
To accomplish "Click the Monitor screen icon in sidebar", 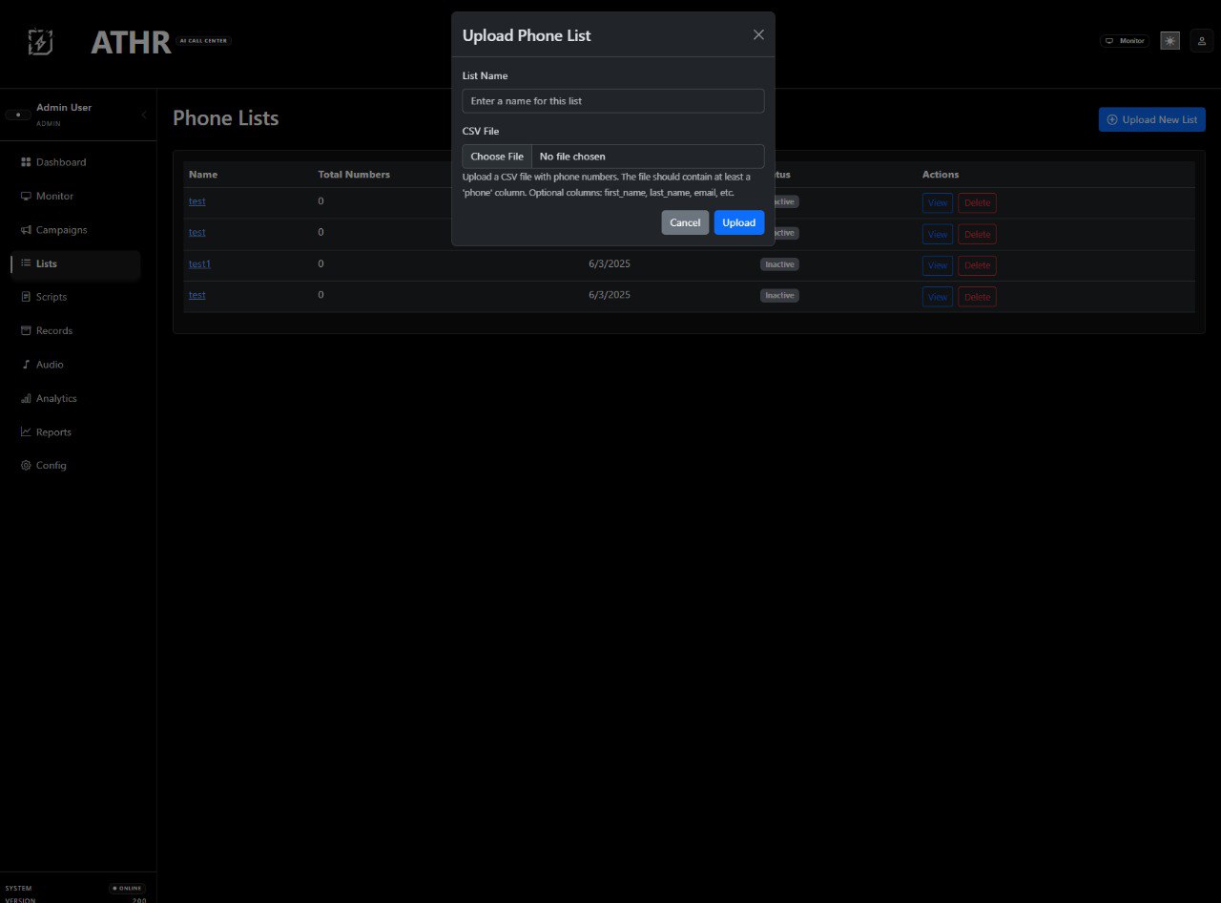I will point(26,196).
